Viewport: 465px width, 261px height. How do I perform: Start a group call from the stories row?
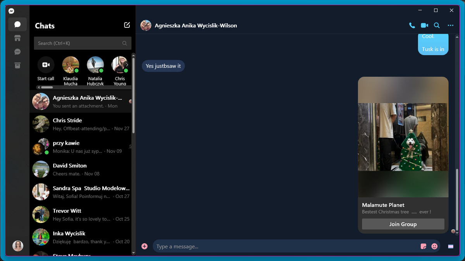(46, 65)
